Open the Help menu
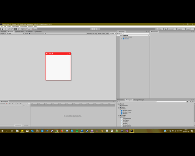This screenshot has height=156, width=195. point(35,26)
